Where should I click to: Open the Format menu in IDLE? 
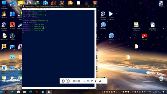pos(30,9)
